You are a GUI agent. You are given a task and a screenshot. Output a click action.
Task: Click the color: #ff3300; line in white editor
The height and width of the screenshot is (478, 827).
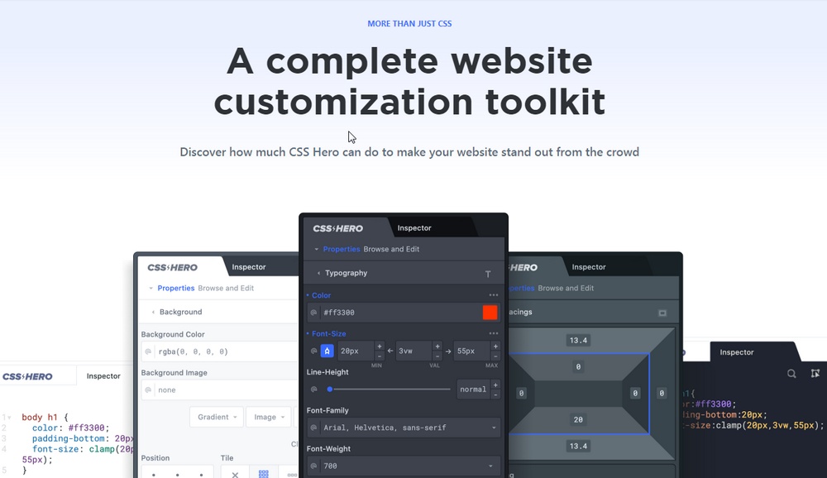[x=70, y=428]
